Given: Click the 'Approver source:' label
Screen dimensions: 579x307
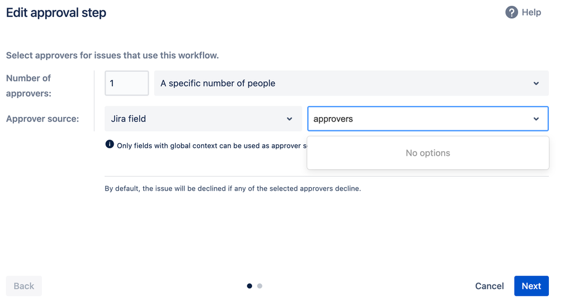Looking at the screenshot, I should coord(42,119).
